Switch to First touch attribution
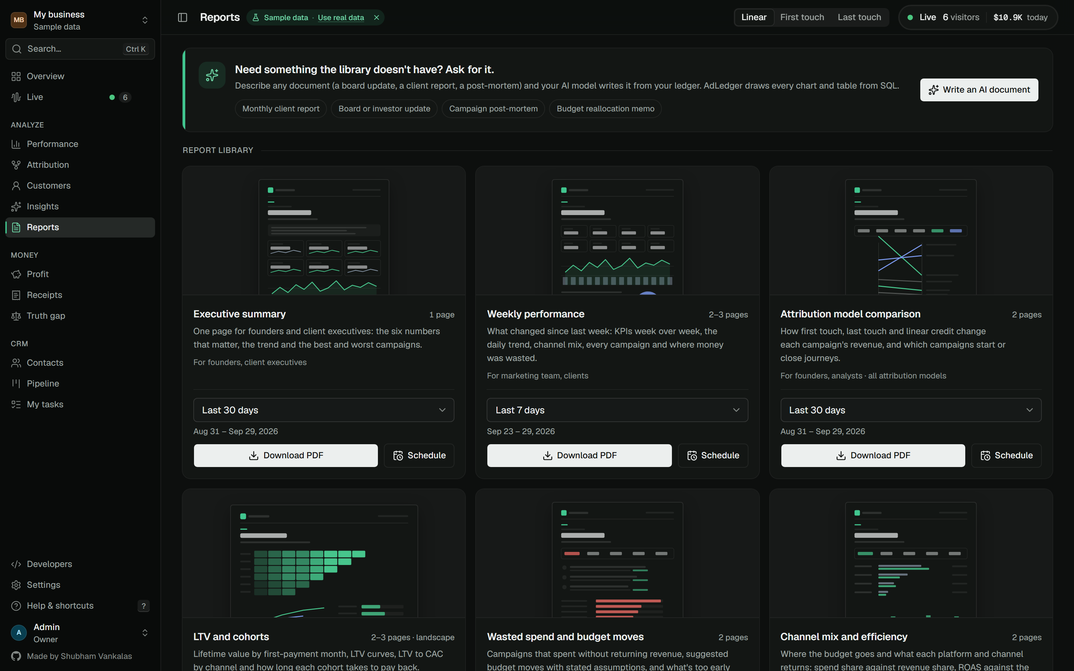The image size is (1074, 671). pos(801,17)
